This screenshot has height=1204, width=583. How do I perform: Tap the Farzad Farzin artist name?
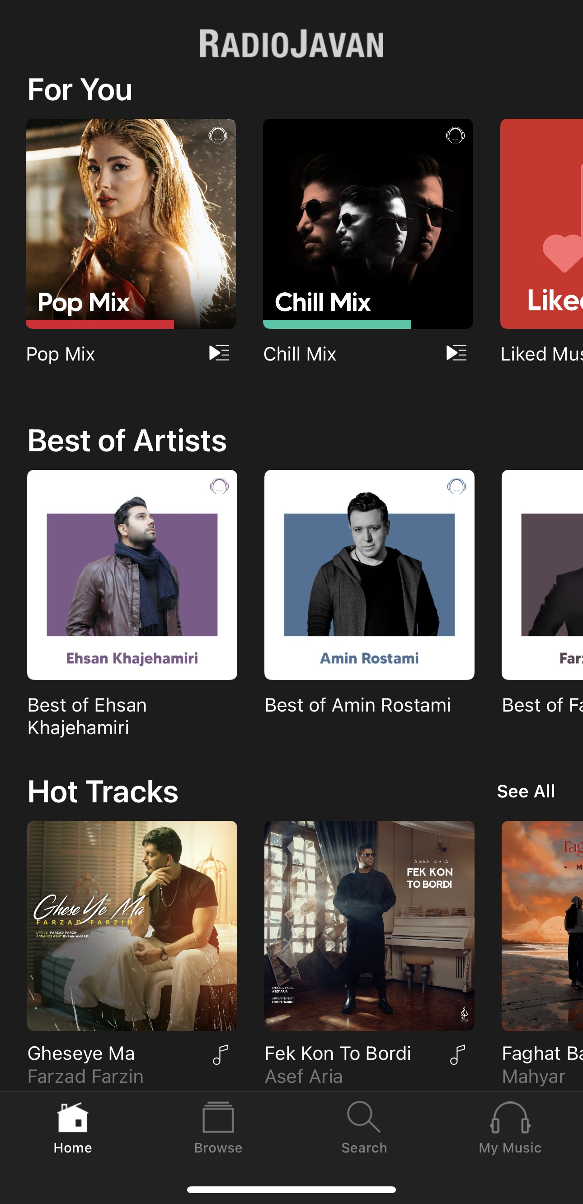click(x=85, y=1077)
